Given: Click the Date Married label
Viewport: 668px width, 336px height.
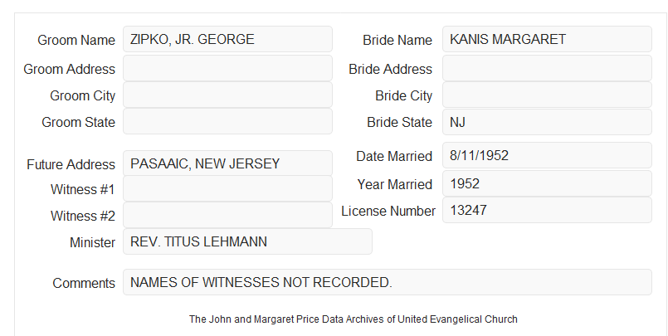Looking at the screenshot, I should [394, 156].
